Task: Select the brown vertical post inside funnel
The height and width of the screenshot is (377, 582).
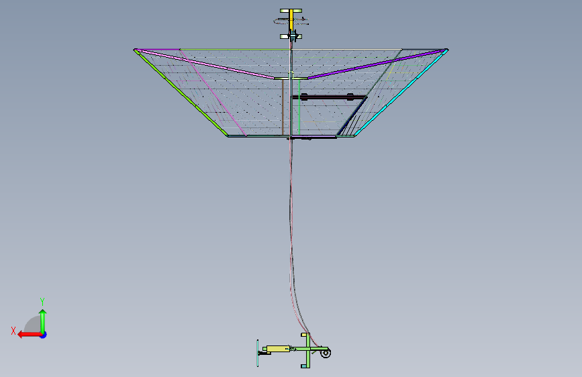Action: [283, 107]
